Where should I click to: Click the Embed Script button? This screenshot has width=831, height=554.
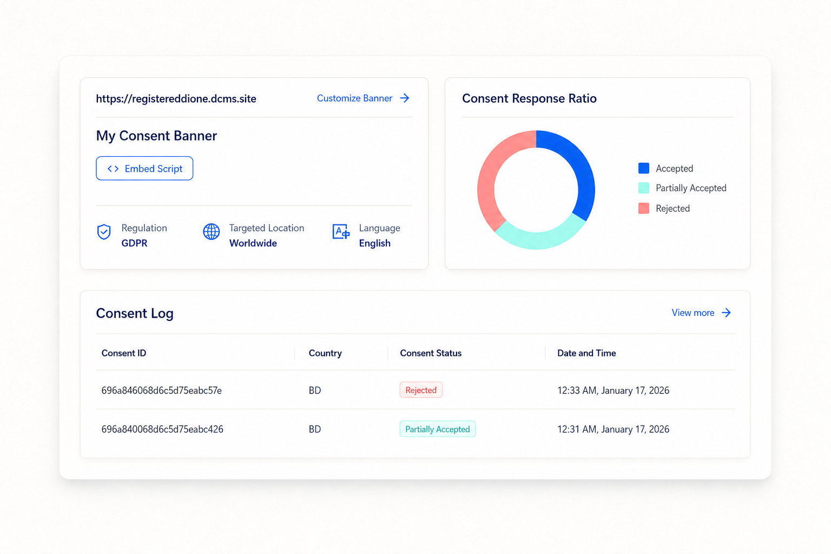coord(144,168)
